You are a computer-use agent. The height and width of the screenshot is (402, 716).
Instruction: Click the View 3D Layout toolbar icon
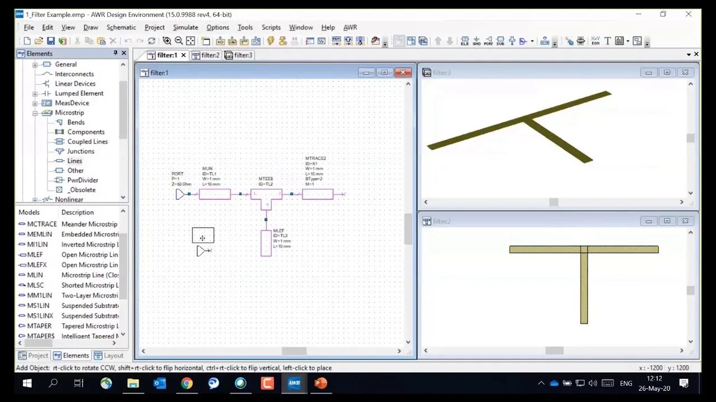pos(423,41)
